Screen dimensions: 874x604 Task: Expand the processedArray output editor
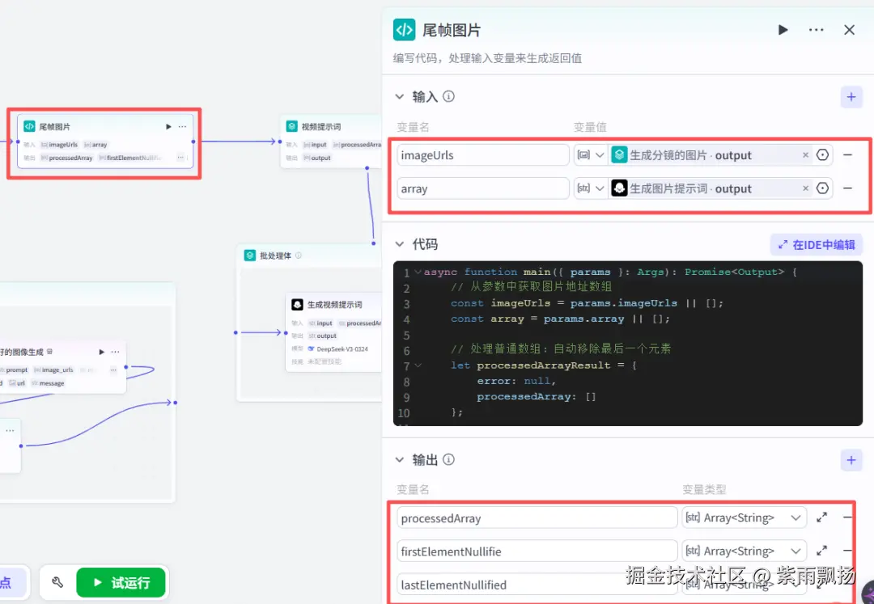tap(821, 517)
